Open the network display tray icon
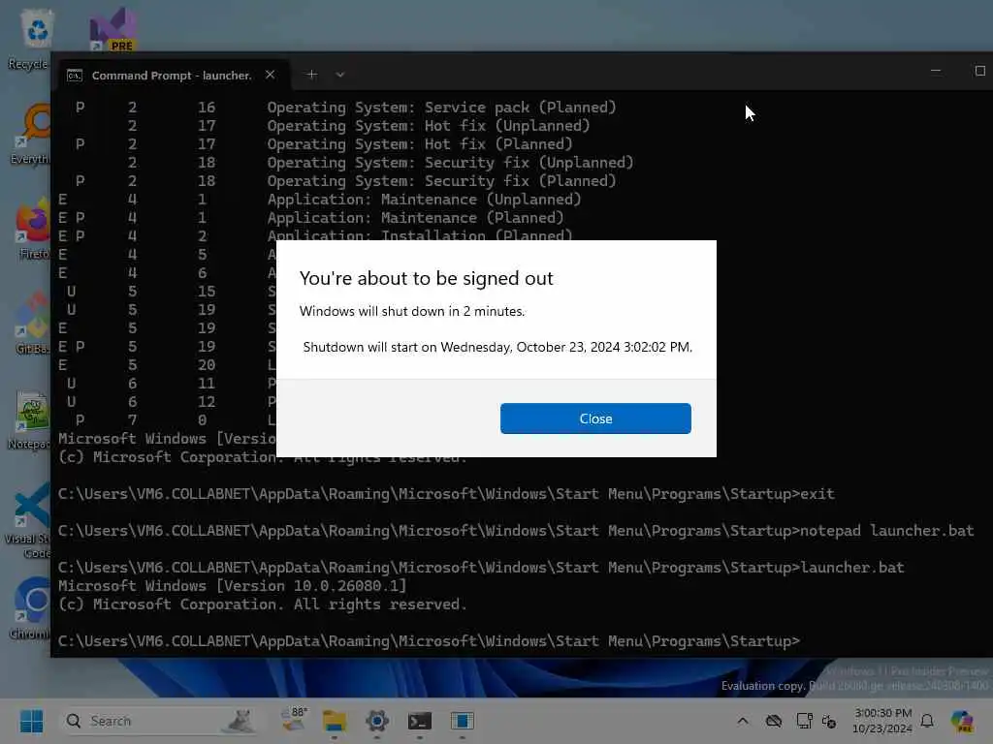Screen dimensions: 993x744 click(804, 721)
